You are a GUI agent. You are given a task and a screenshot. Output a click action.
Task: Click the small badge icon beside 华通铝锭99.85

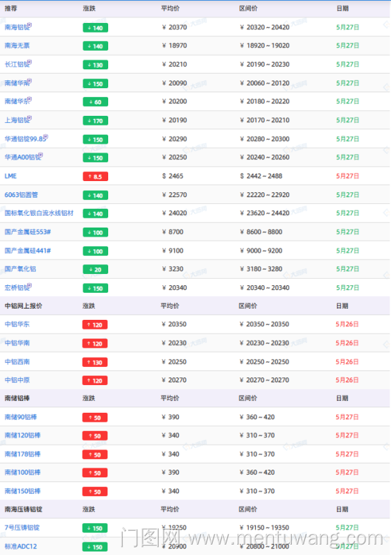pos(46,137)
